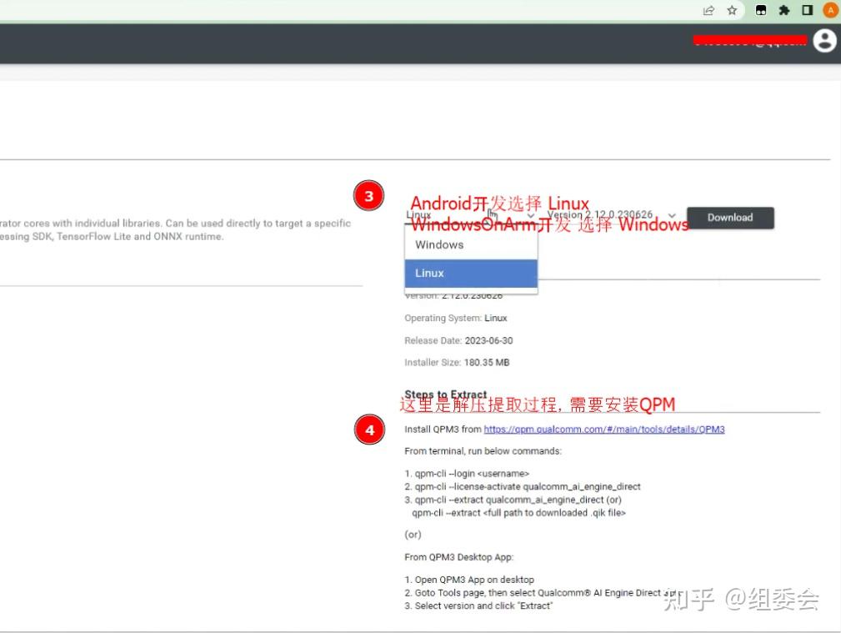
Task: Click the dark extension icon beside the puzzle piece
Action: coord(760,10)
